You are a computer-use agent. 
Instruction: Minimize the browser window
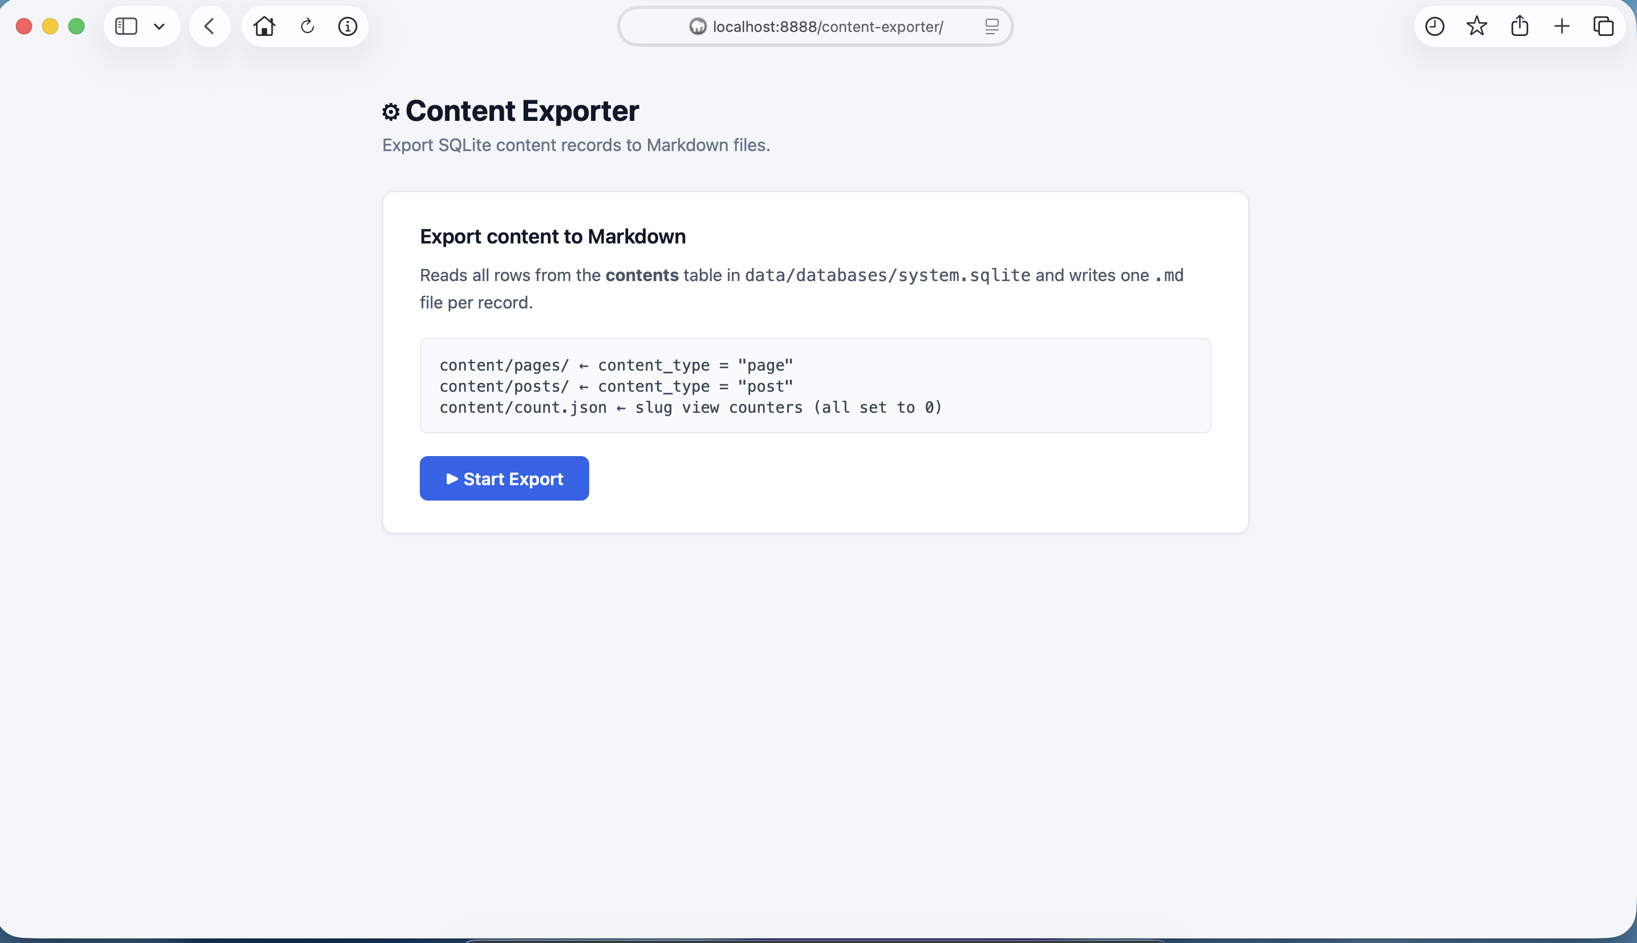50,26
